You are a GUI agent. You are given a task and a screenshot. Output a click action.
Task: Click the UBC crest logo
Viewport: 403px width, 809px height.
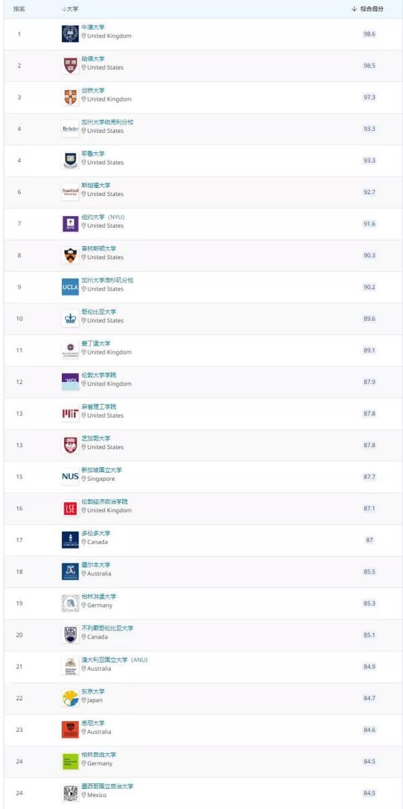click(x=71, y=634)
